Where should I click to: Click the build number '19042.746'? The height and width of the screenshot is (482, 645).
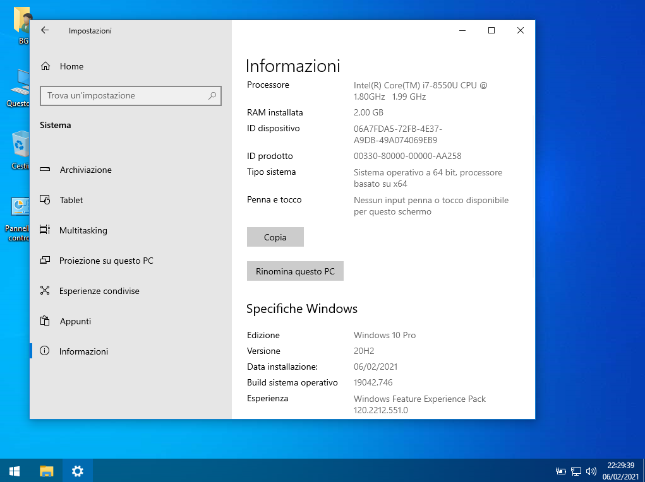(x=373, y=382)
